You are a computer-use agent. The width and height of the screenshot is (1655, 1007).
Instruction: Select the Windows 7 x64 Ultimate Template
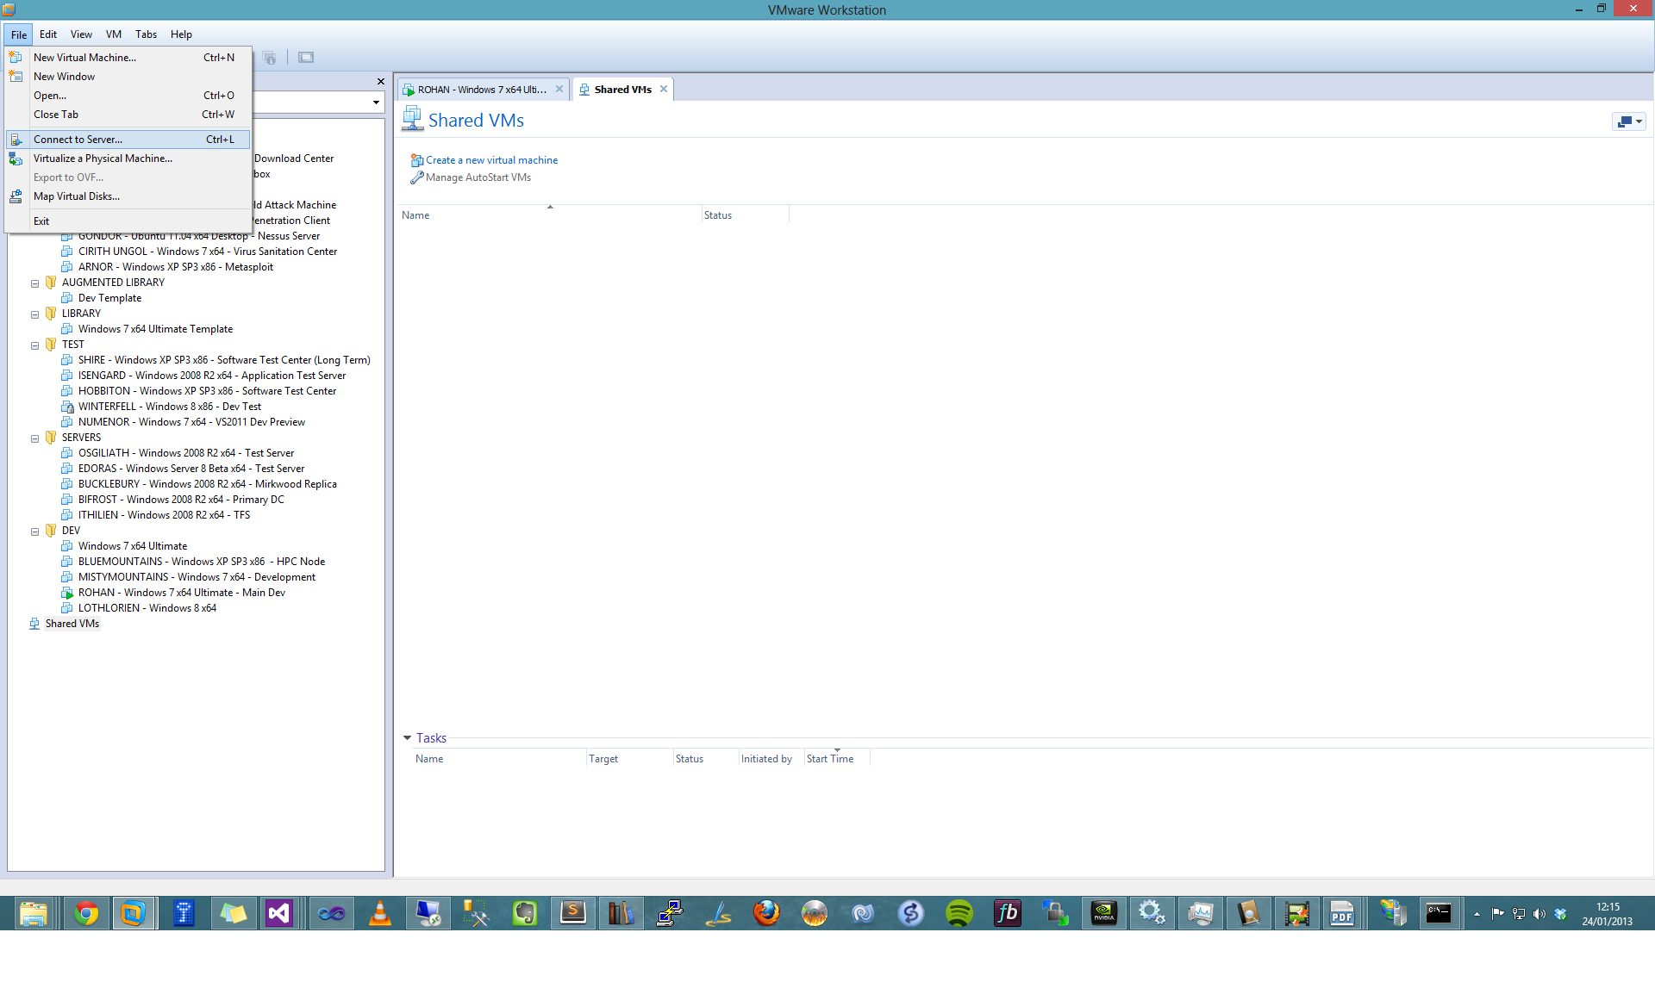coord(154,328)
